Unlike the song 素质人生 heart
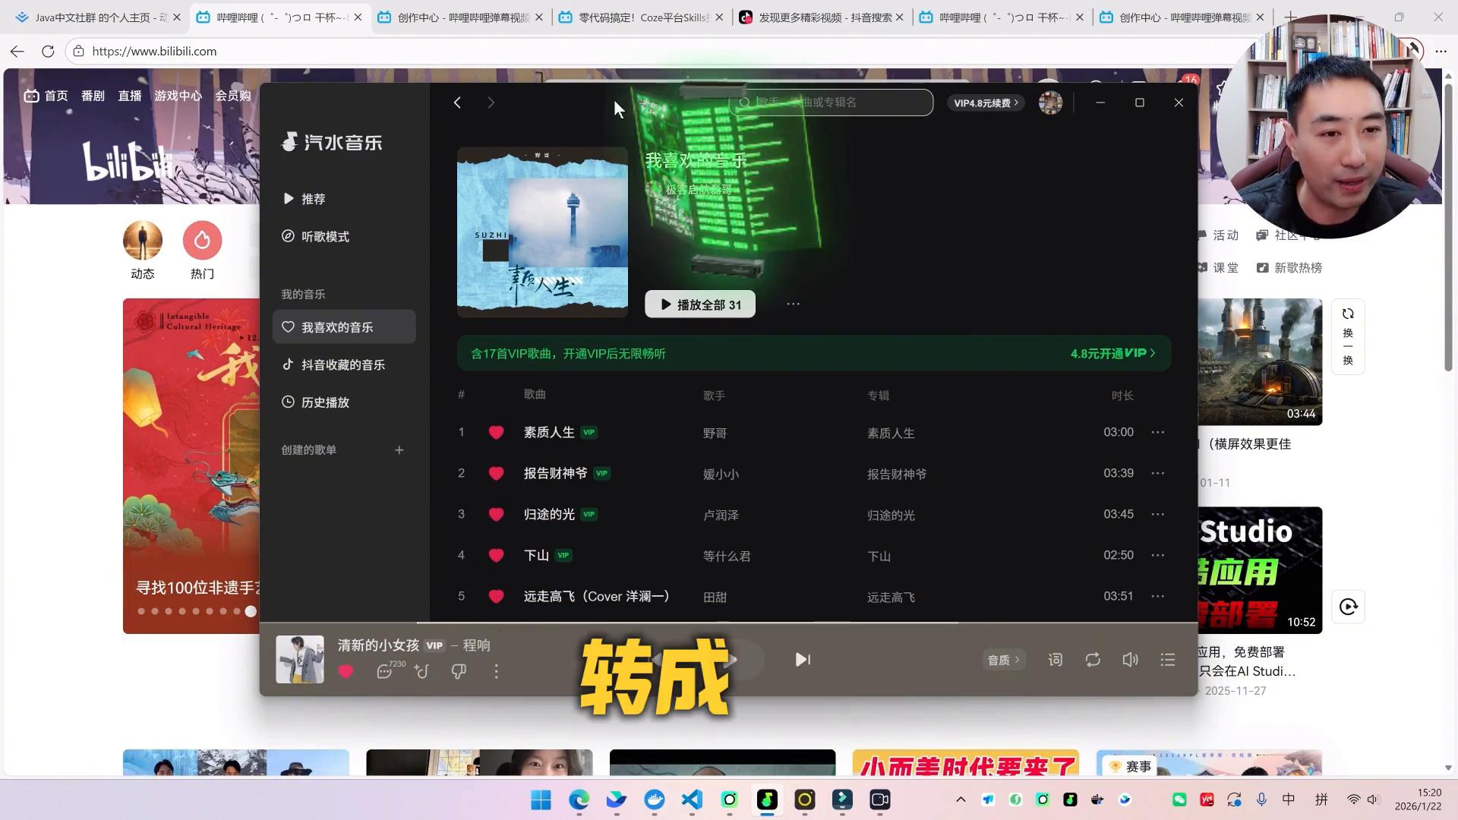 pos(496,433)
